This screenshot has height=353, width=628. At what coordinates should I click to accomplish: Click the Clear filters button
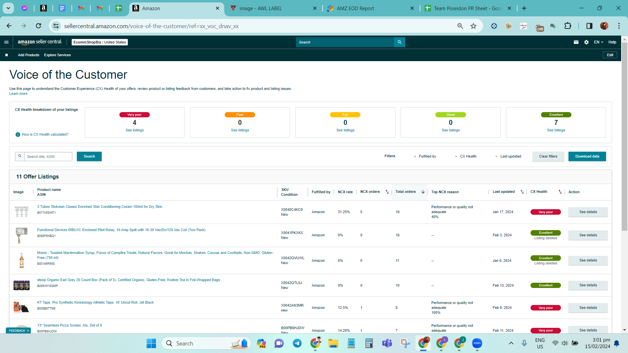click(x=548, y=157)
